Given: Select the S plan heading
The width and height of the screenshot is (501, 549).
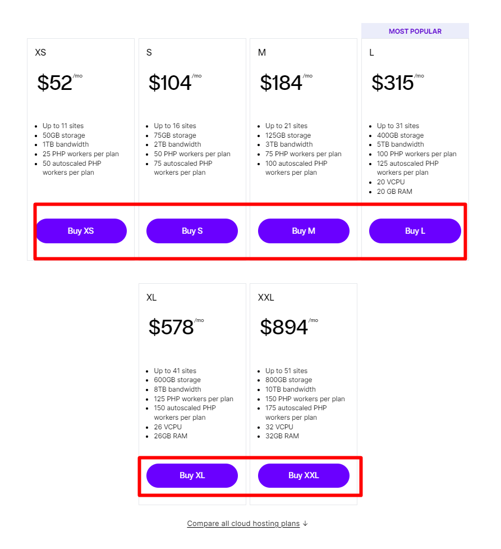Looking at the screenshot, I should pyautogui.click(x=149, y=52).
